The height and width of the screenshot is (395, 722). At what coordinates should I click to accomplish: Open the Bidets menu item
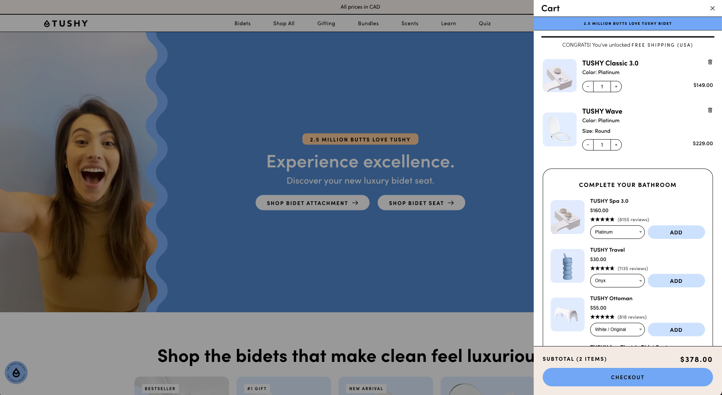tap(243, 23)
